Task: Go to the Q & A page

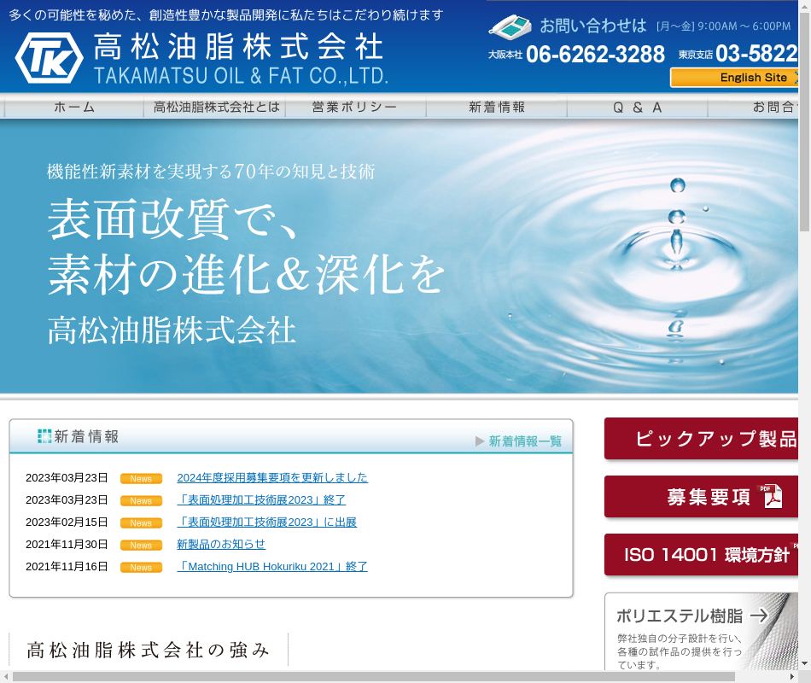Action: [638, 108]
